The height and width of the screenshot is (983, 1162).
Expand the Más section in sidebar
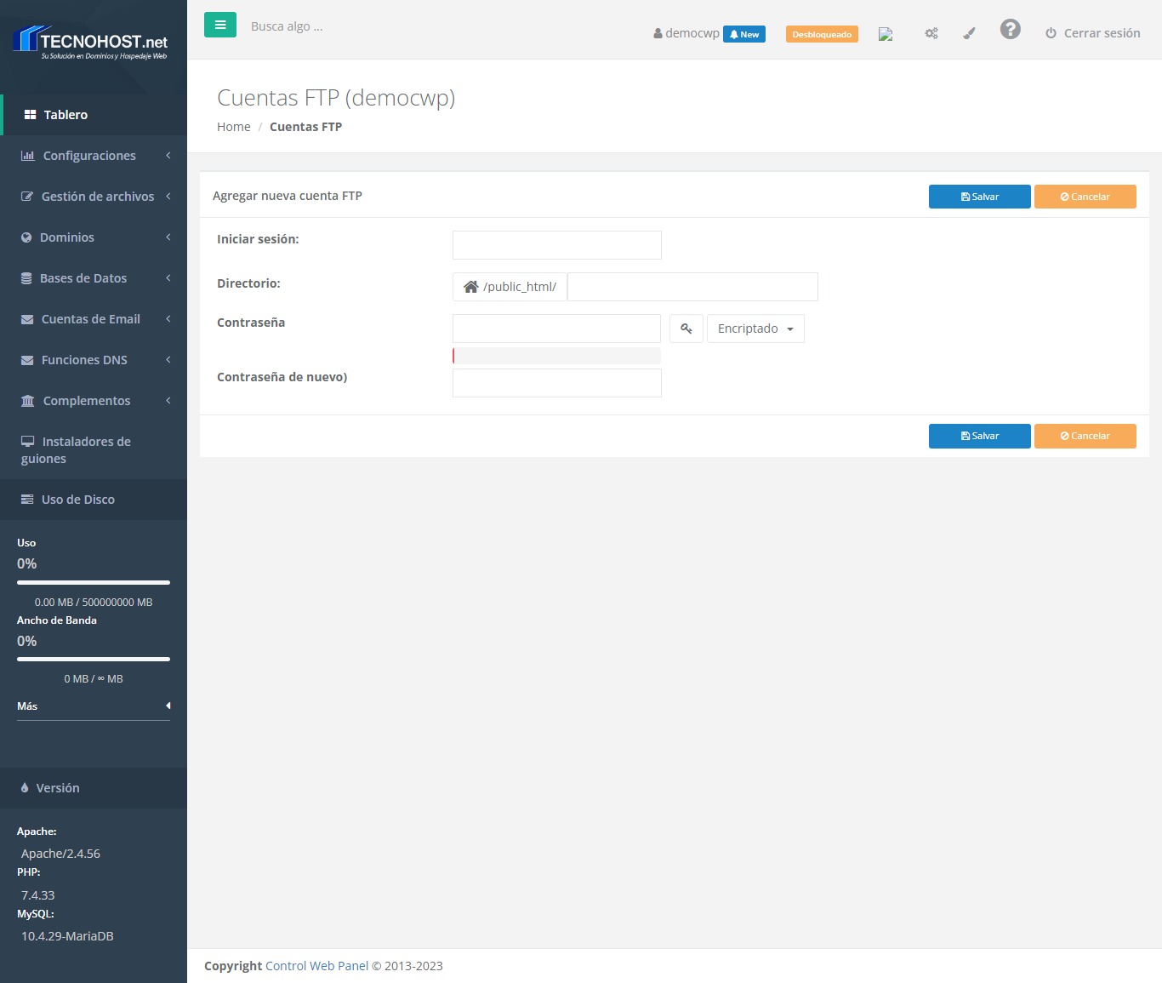coord(94,706)
